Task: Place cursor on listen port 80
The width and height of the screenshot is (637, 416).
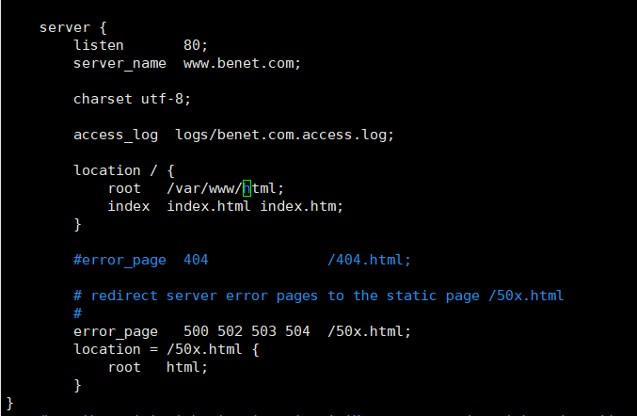Action: coord(196,45)
